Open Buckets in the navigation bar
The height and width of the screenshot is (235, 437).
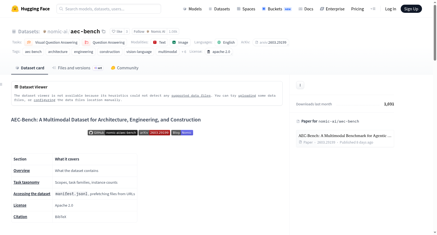click(277, 9)
